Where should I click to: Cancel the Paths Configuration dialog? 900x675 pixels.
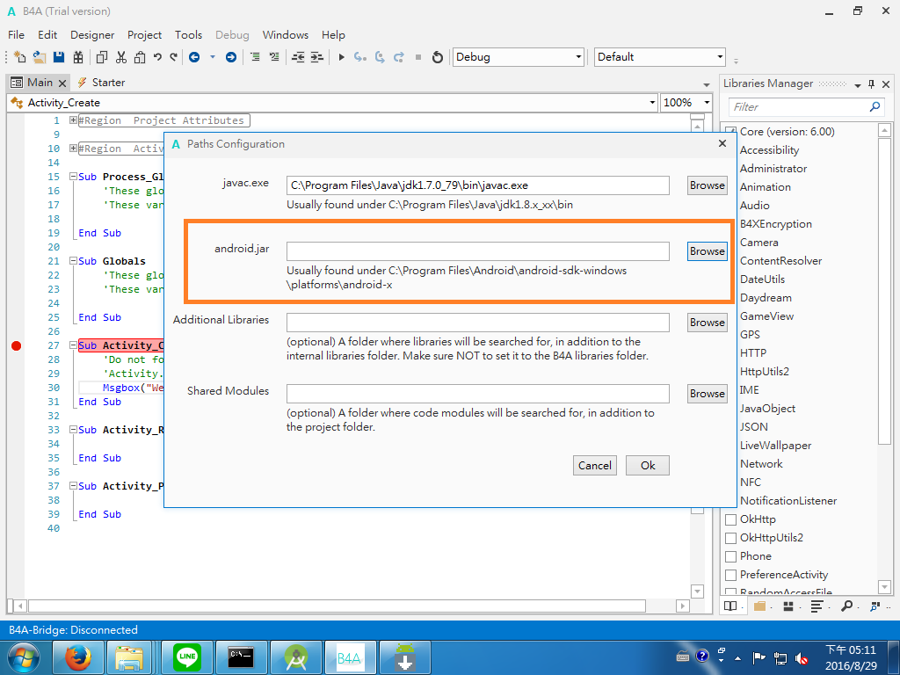(595, 466)
